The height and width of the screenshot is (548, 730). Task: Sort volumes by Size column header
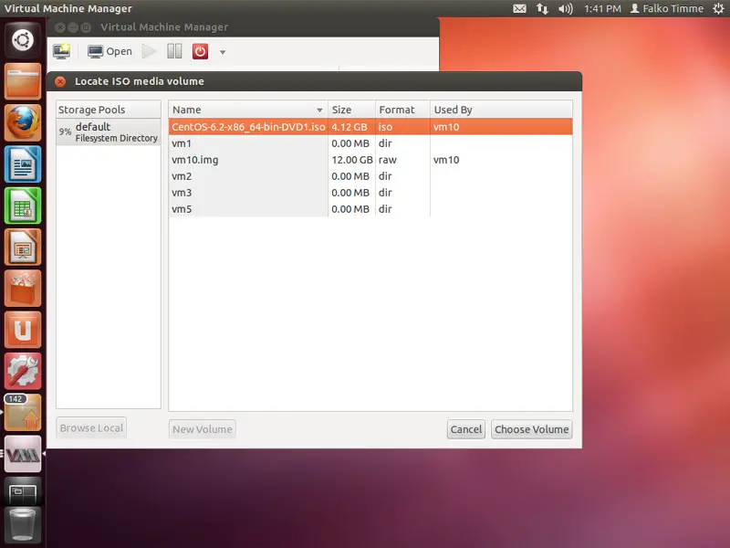tap(351, 110)
